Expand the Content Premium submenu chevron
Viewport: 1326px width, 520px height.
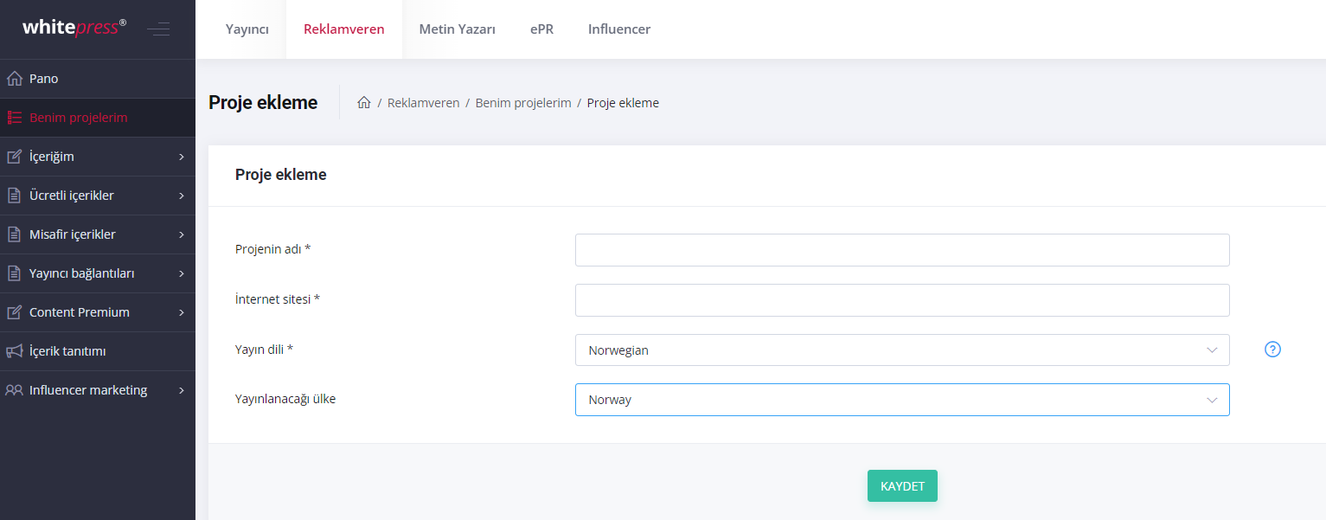182,312
